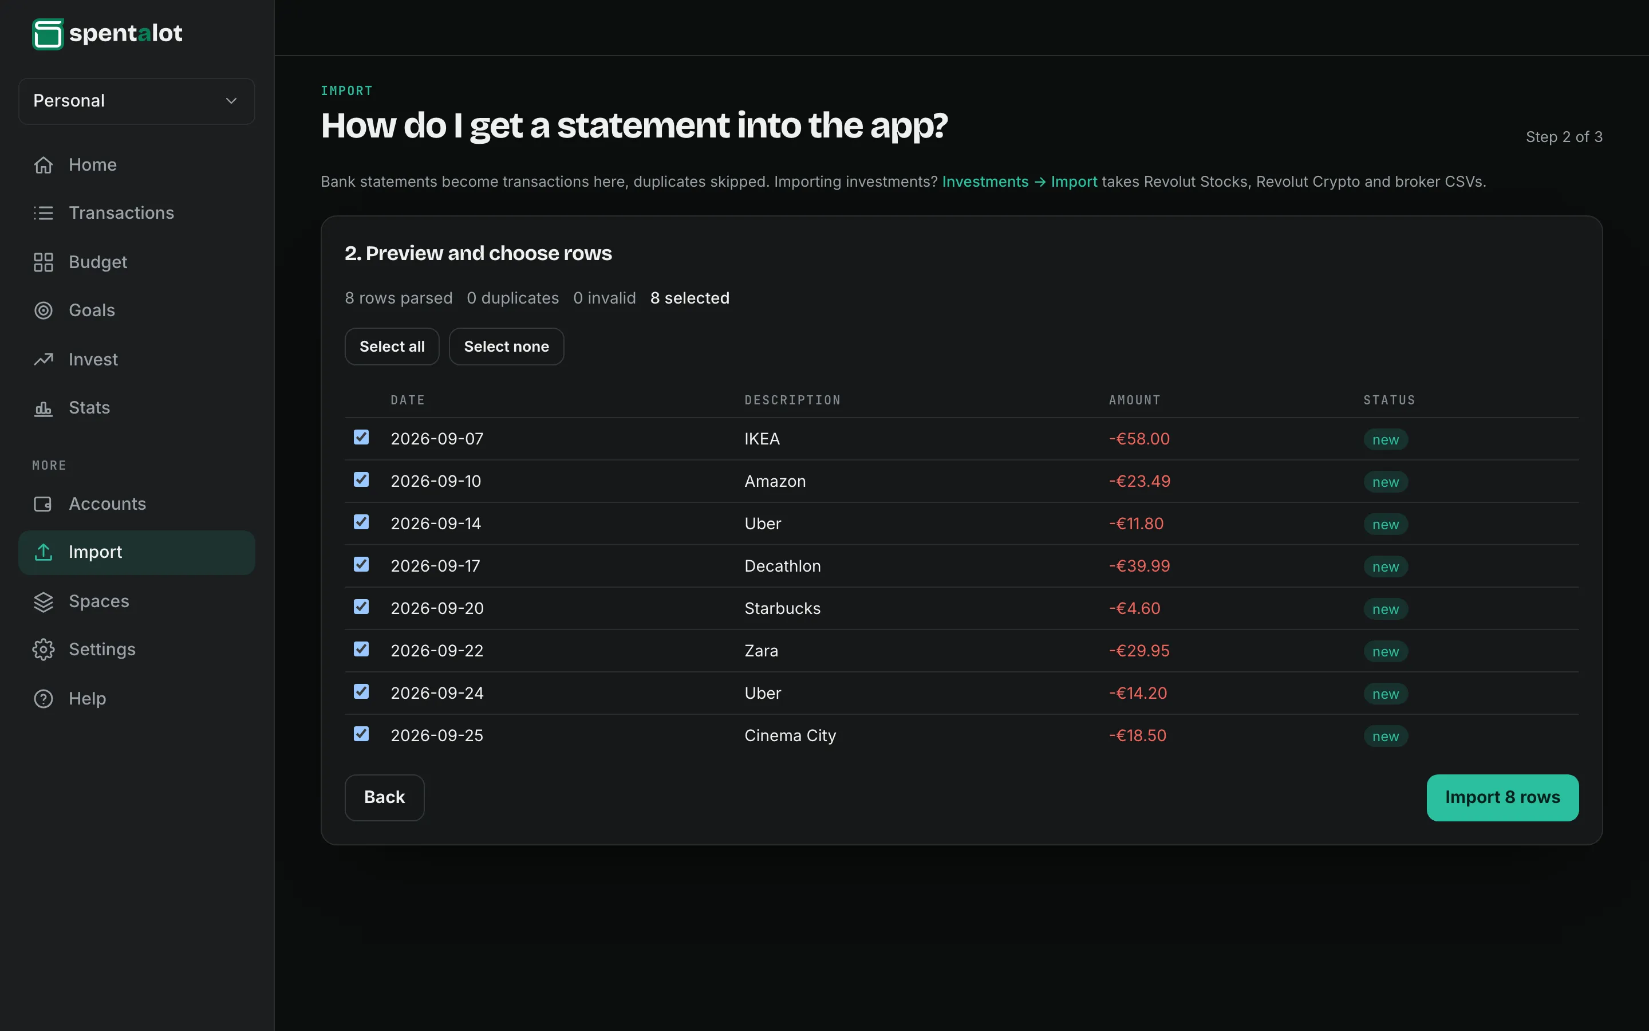Screen dimensions: 1649x1031
Task: Click the Stats bar chart icon
Action: (44, 408)
